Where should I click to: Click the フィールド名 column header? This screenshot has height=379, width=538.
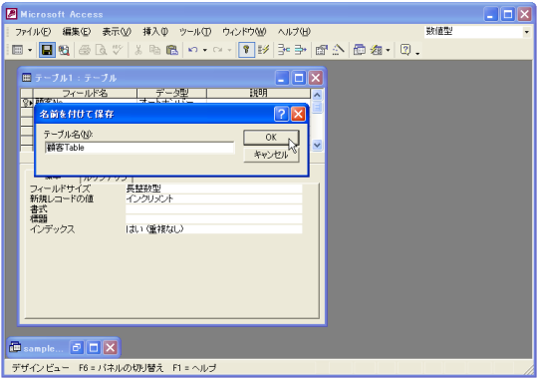[85, 93]
